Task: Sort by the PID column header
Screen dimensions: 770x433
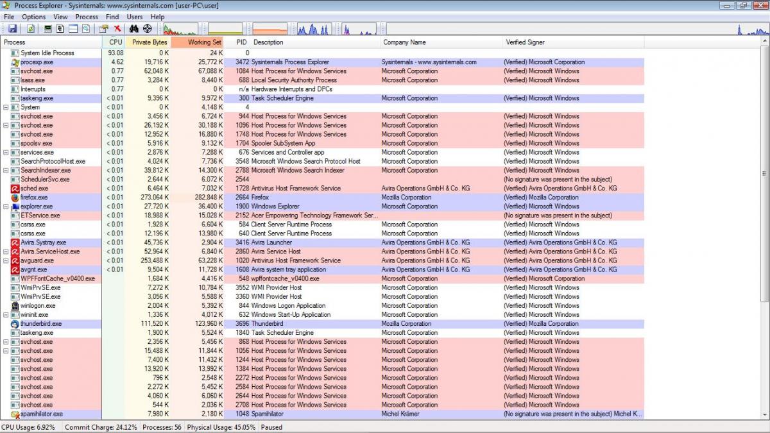Action: click(x=237, y=42)
